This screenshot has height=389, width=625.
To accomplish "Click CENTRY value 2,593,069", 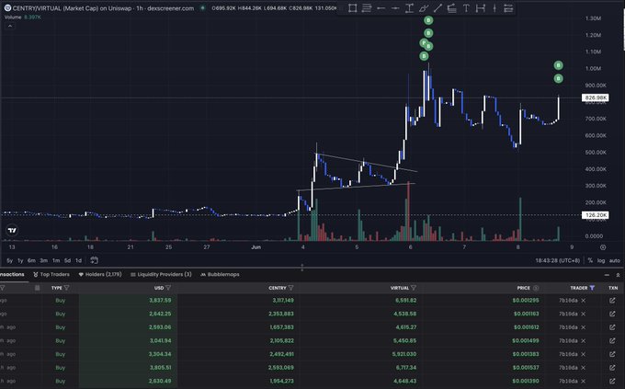I will tap(281, 368).
